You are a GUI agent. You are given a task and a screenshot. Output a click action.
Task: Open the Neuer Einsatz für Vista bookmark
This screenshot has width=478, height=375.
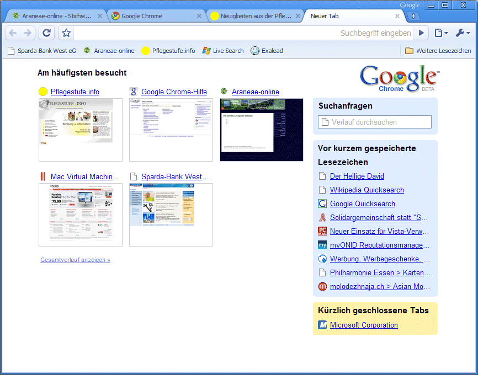[x=380, y=231]
